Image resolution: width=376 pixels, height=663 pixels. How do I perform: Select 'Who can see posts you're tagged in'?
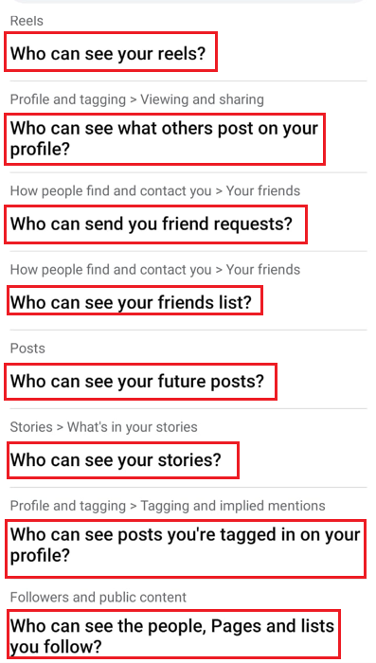point(185,545)
